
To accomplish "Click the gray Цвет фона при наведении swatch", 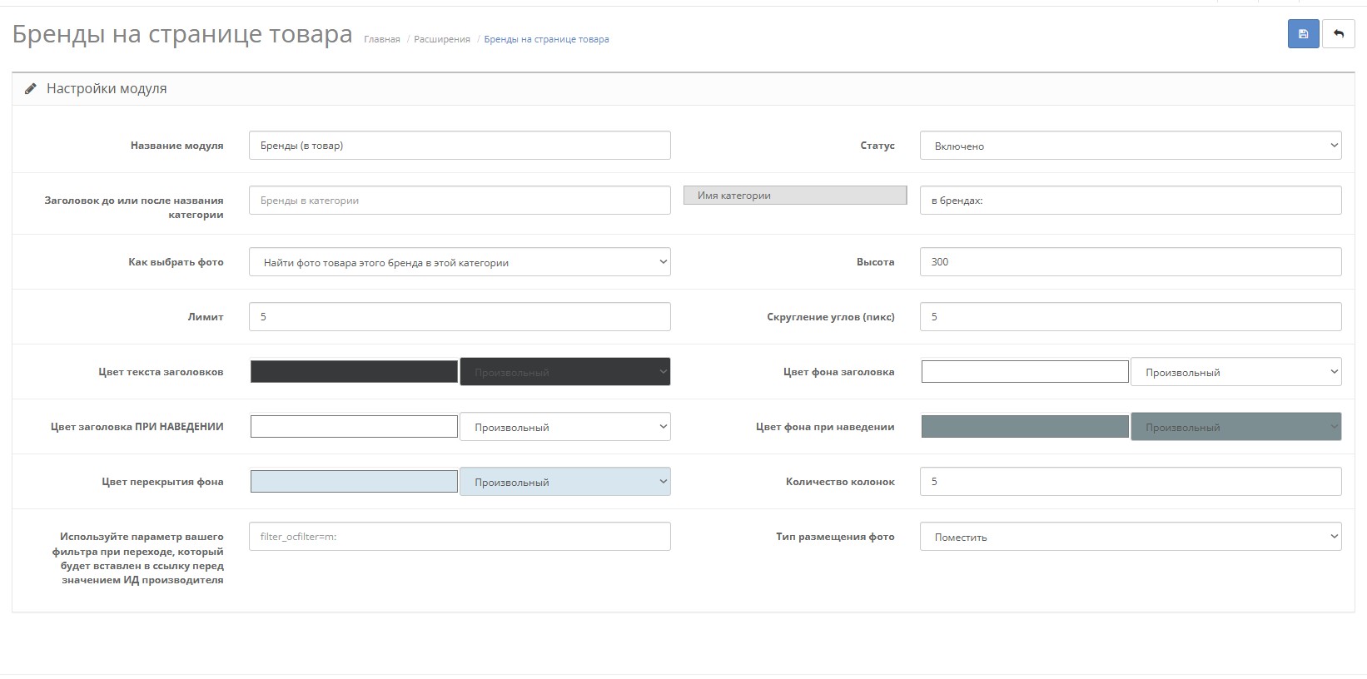I will coord(1025,426).
